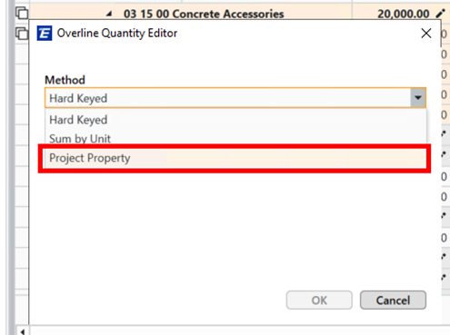Click the pencil edit icon next to 20,000.00

tap(440, 14)
